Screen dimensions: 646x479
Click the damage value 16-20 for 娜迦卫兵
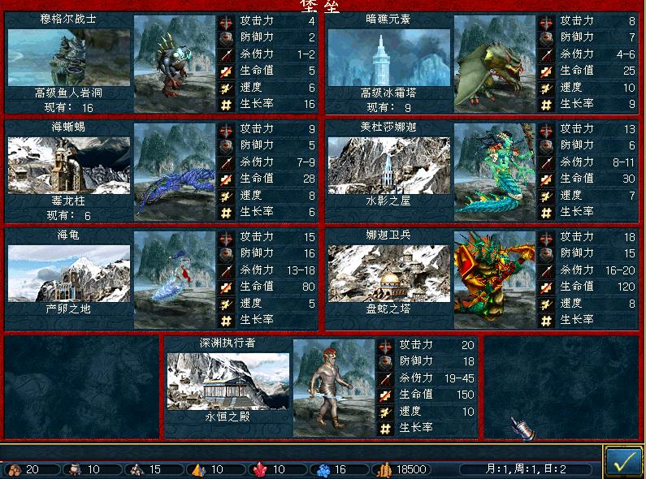click(620, 271)
